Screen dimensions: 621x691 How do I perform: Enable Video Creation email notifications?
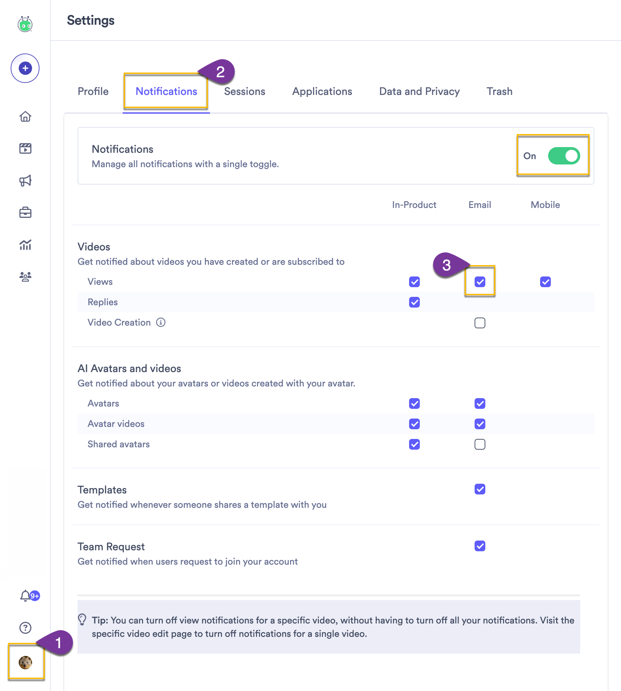(480, 323)
